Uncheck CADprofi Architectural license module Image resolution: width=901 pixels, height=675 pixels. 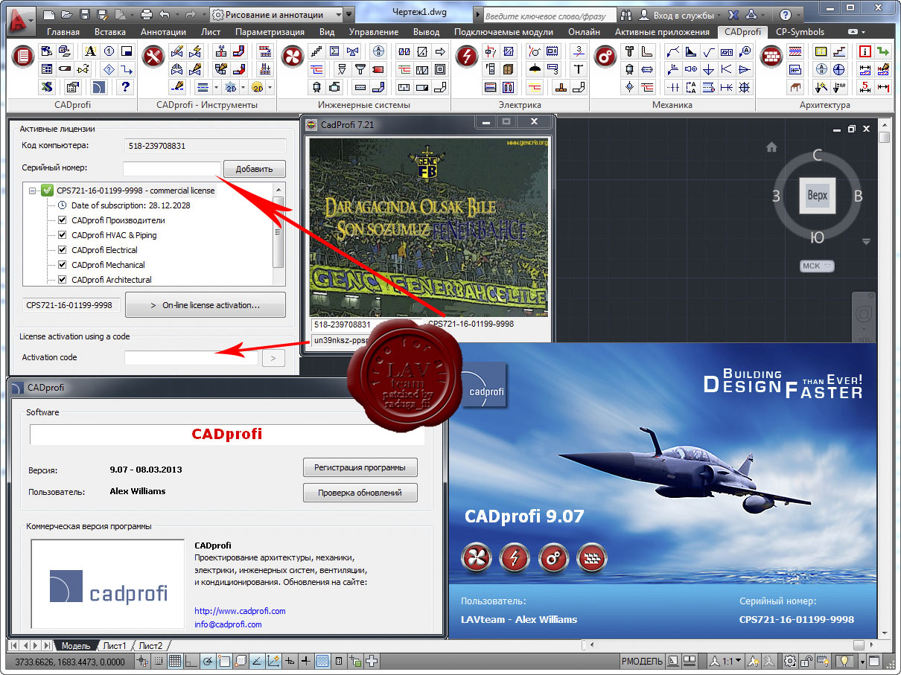click(63, 280)
